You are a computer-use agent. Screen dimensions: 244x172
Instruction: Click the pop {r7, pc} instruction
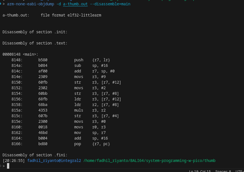(92, 144)
